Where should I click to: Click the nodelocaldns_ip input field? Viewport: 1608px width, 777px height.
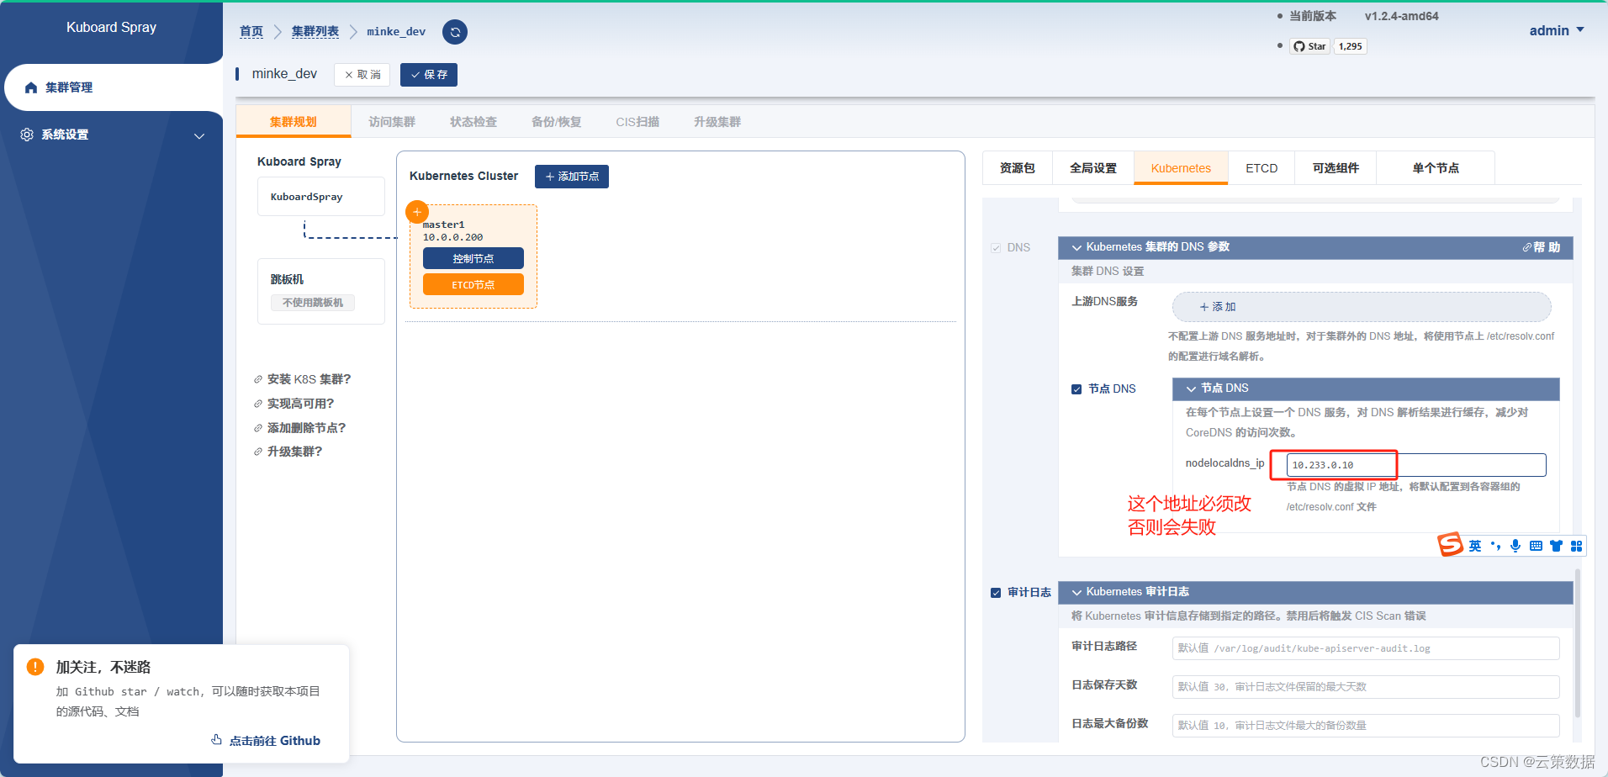tap(1416, 465)
